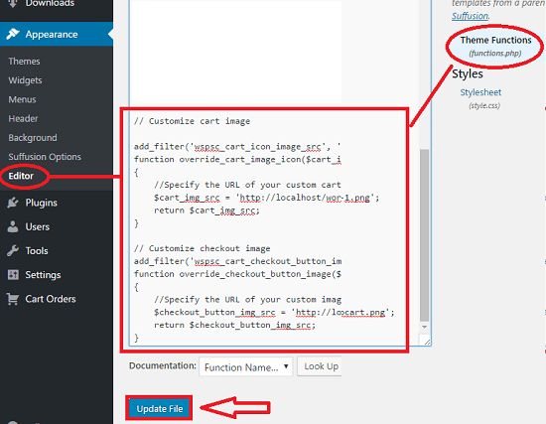Click the Plugins plug icon

pos(13,203)
